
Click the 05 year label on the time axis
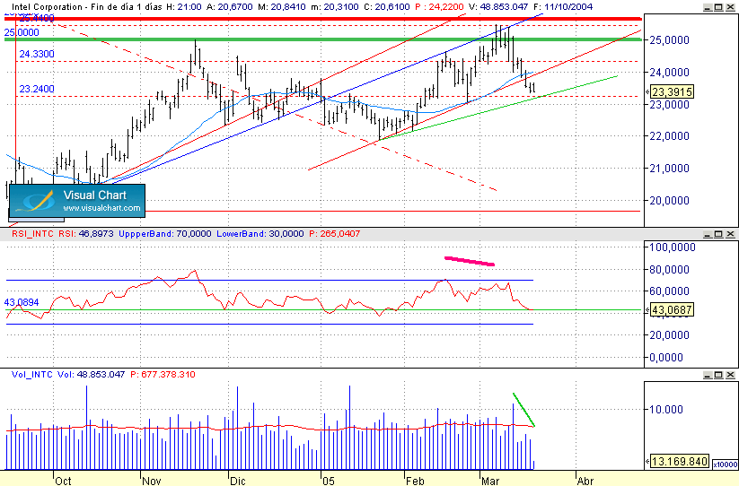coord(329,481)
